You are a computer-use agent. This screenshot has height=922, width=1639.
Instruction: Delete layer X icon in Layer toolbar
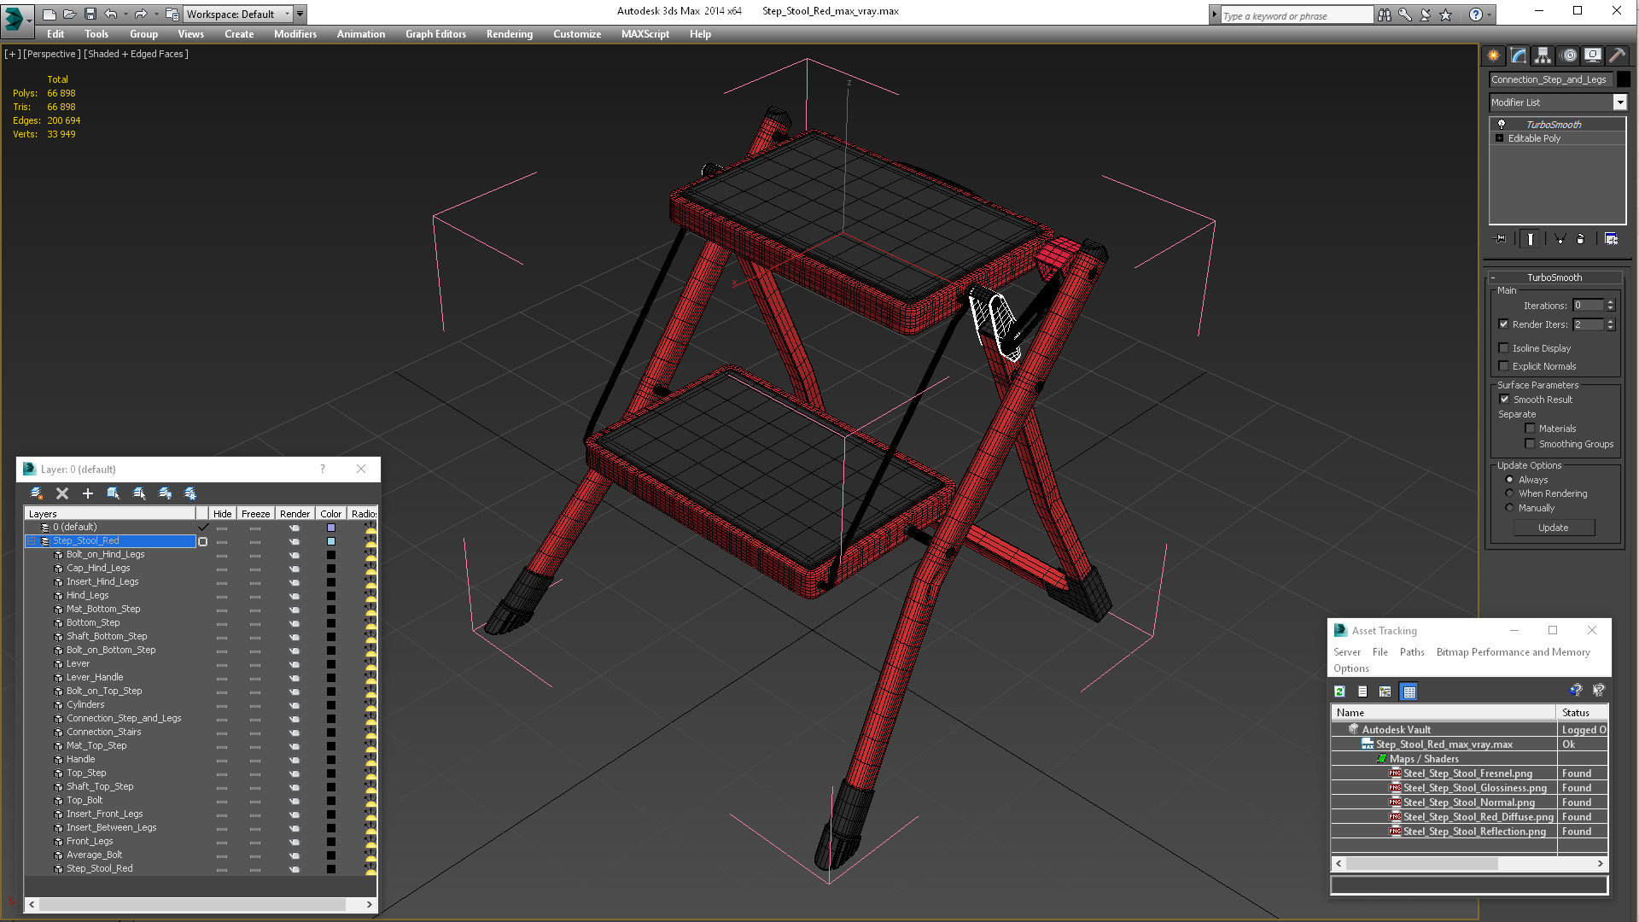click(62, 493)
